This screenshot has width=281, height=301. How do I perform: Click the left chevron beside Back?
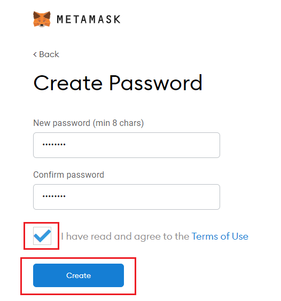35,54
